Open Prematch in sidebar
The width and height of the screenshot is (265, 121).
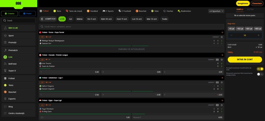click(x=19, y=50)
